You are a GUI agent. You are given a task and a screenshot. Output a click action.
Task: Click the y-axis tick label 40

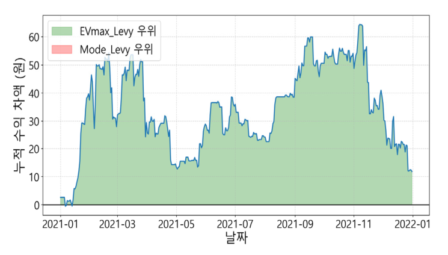[x=33, y=93]
